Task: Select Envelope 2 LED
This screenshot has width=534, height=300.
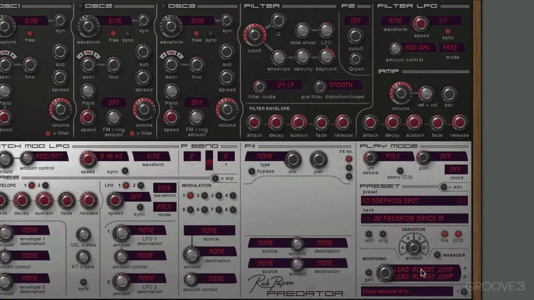Action: click(45, 185)
